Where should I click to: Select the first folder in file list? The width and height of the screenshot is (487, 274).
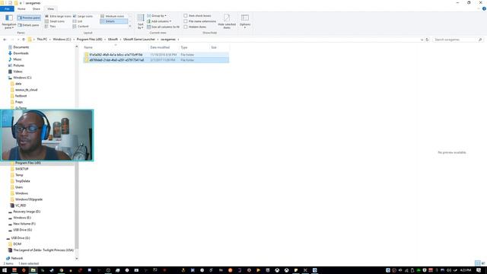coord(156,55)
